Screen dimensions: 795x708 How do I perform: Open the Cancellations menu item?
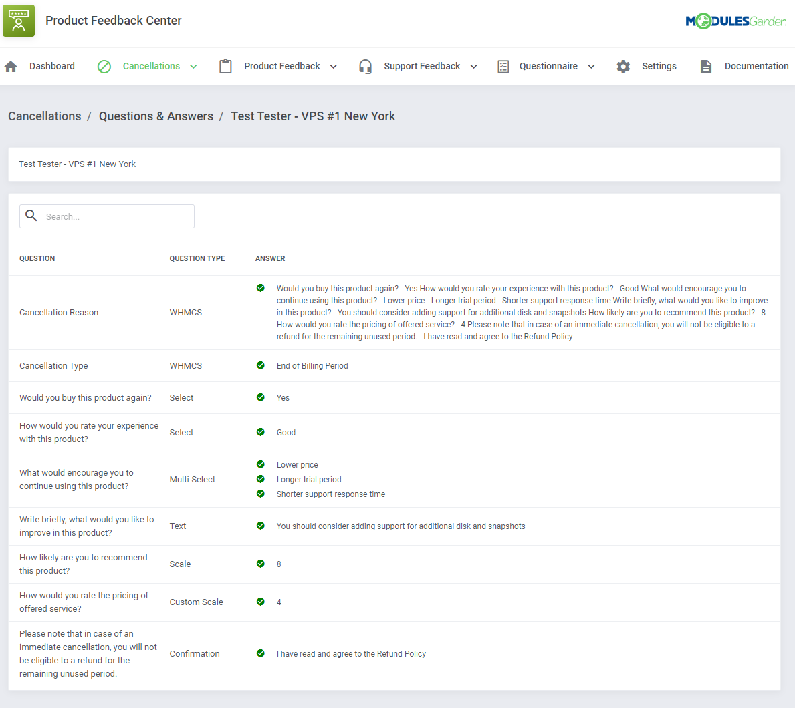point(151,66)
